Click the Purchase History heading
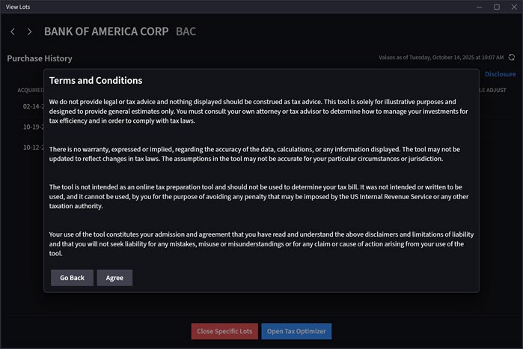This screenshot has height=349, width=523. click(x=40, y=58)
